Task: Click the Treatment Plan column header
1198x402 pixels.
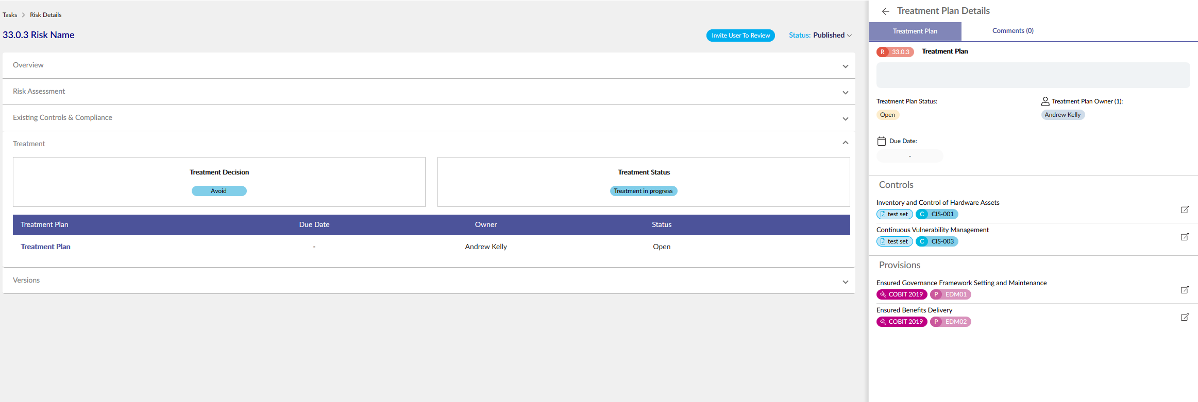Action: click(x=44, y=225)
